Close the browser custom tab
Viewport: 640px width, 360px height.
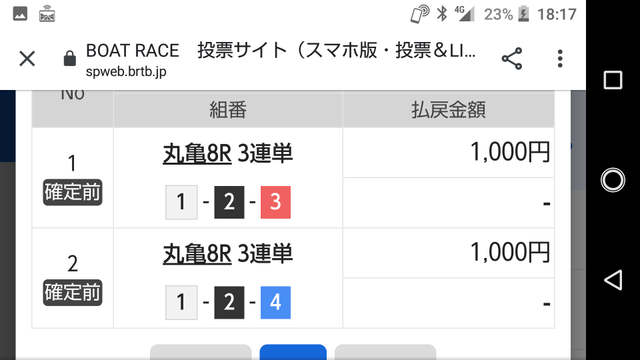[27, 59]
